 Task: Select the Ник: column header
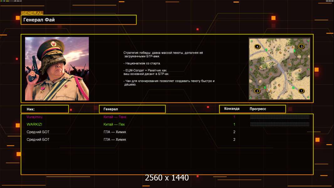44,109
